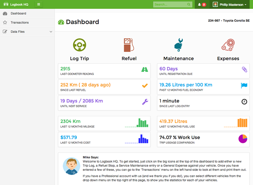The width and height of the screenshot is (253, 185).
Task: Click the purple wrench next service icon
Action: pyautogui.click(x=145, y=102)
